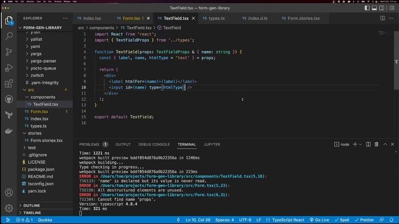The height and width of the screenshot is (224, 399).
Task: Toggle secondary sidebar layout icon
Action: tap(382, 8)
